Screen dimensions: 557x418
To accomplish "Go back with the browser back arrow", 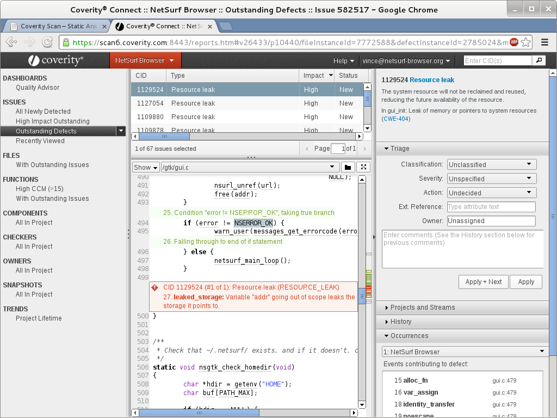I will point(11,42).
